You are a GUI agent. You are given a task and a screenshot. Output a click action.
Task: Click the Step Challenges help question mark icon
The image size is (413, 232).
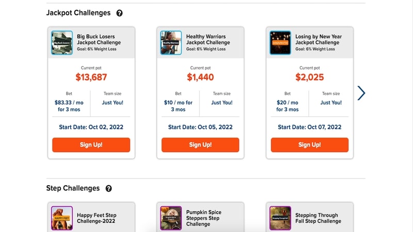(x=108, y=189)
